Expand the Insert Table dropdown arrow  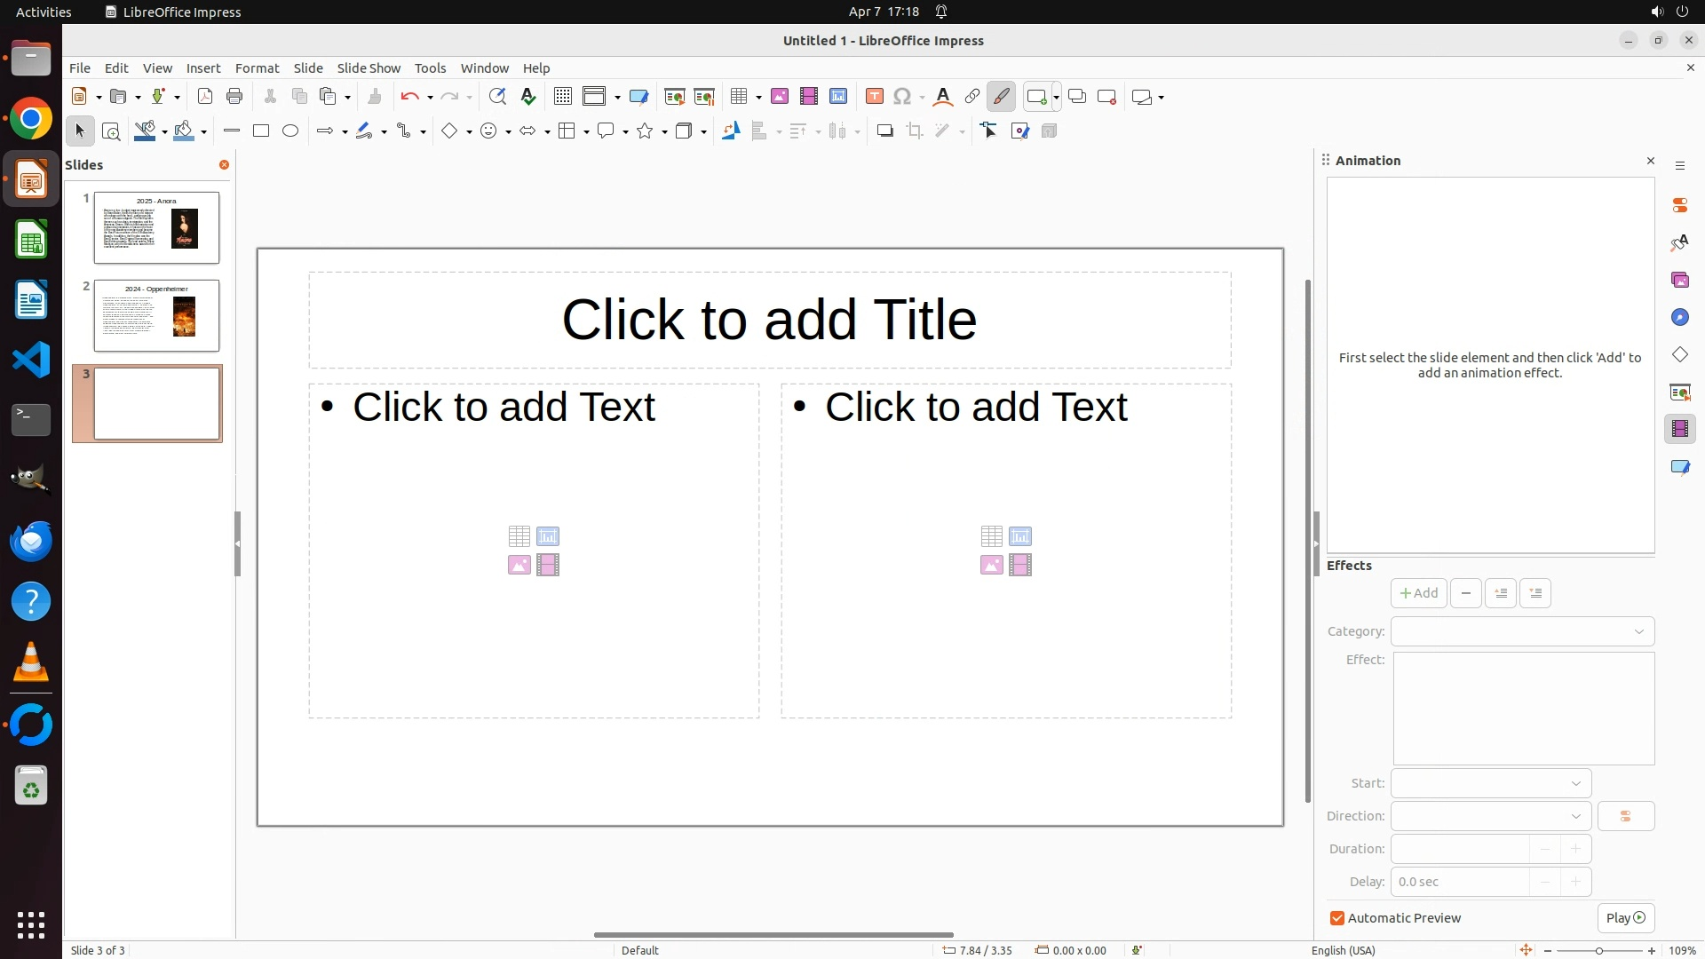click(759, 98)
